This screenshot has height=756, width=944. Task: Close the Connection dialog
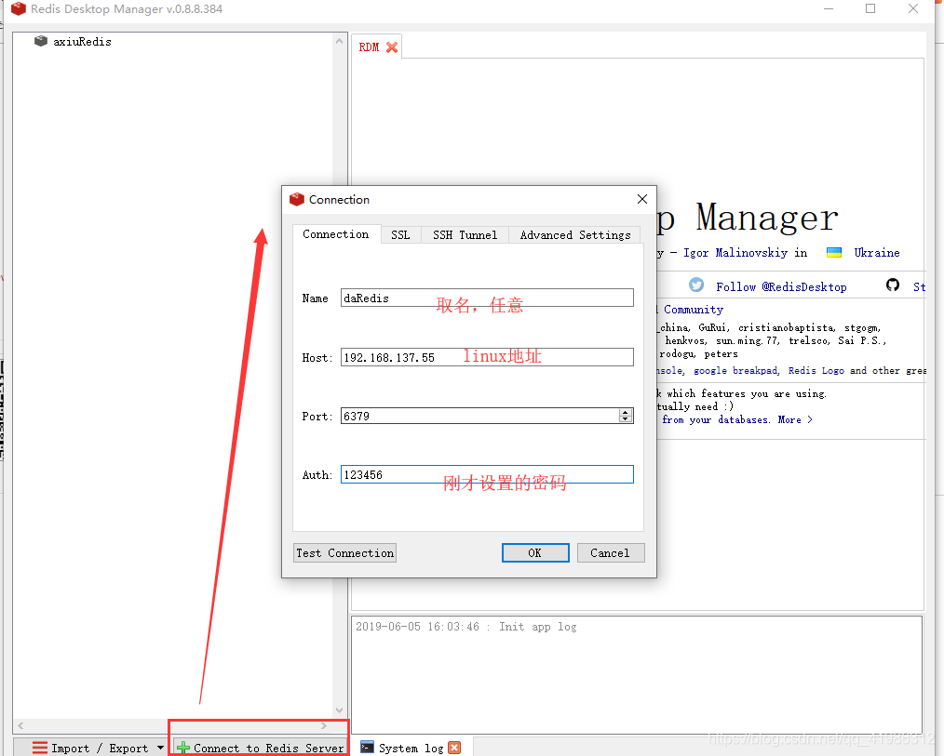pyautogui.click(x=642, y=199)
